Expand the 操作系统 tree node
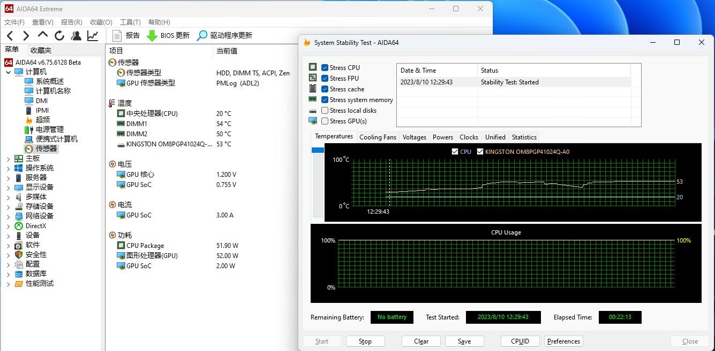Image resolution: width=715 pixels, height=351 pixels. [x=8, y=168]
